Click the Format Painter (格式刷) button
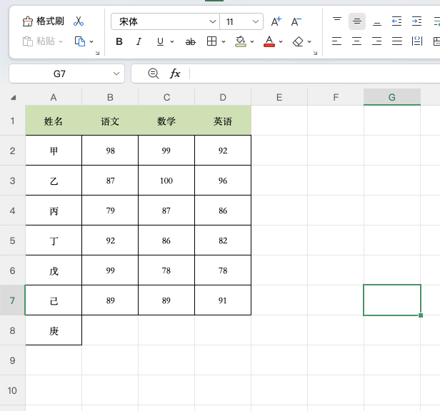The image size is (440, 411). point(43,21)
